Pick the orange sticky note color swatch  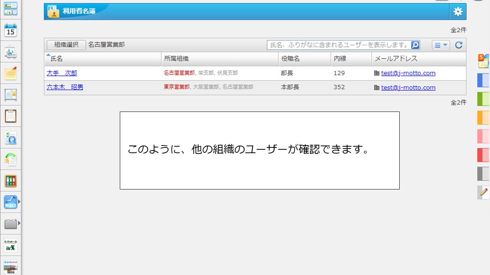483,118
